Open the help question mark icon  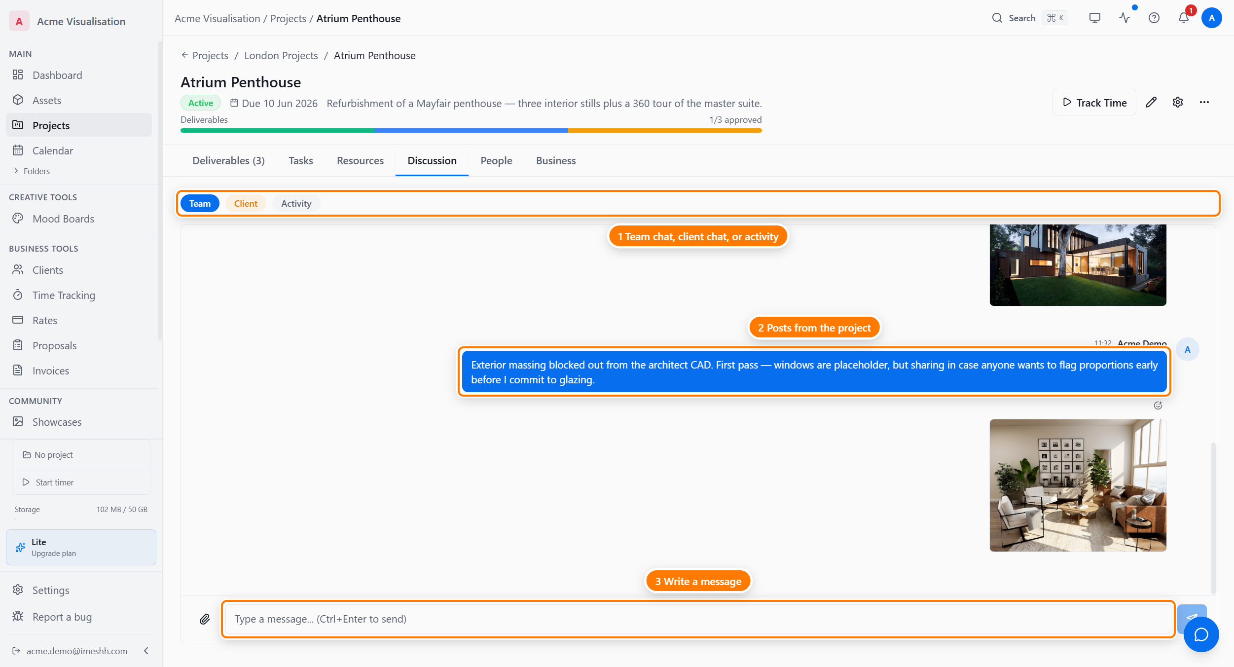(x=1154, y=18)
